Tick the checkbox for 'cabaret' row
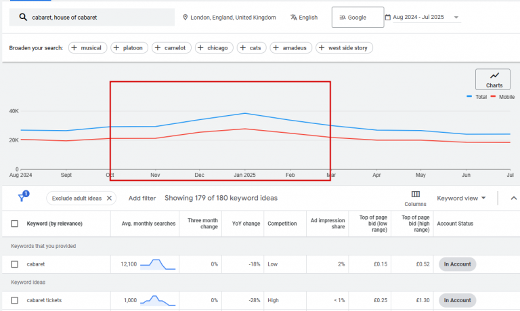 tap(15, 264)
